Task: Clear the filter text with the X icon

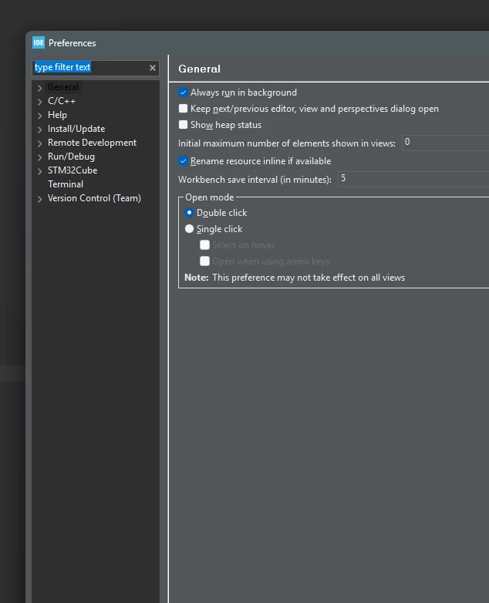Action: pyautogui.click(x=153, y=68)
